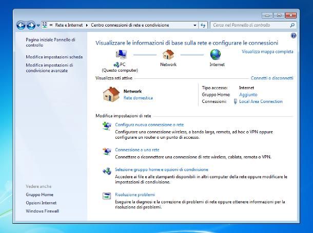Click the Internet globe icon
The height and width of the screenshot is (233, 313).
point(216,54)
